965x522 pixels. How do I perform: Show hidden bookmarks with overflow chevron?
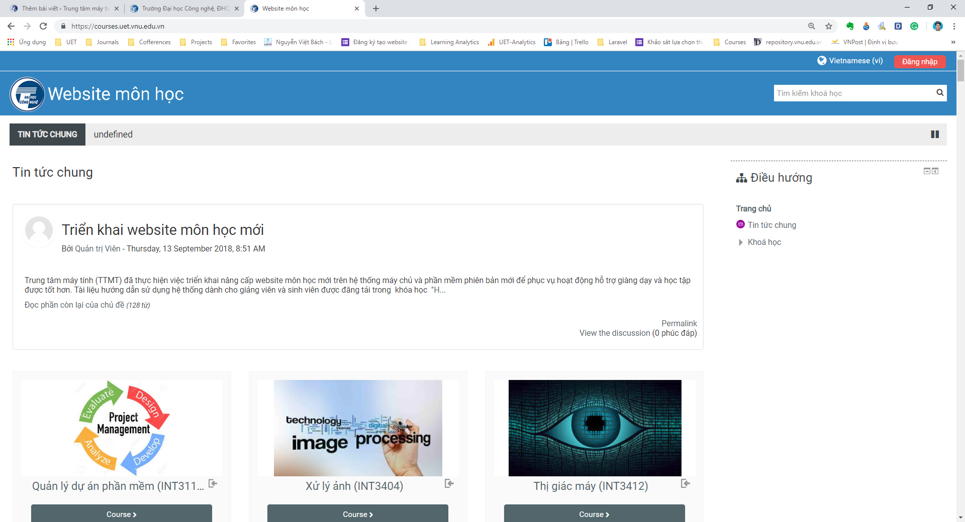point(953,42)
